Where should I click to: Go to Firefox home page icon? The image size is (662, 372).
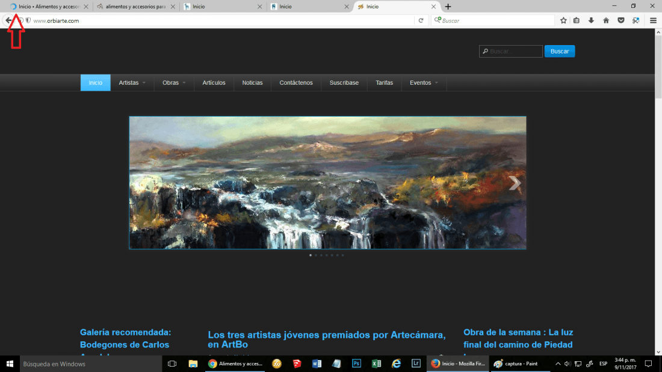pos(606,20)
